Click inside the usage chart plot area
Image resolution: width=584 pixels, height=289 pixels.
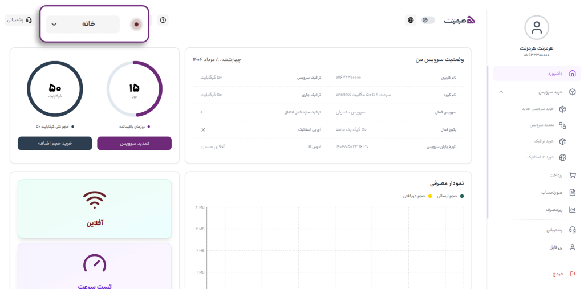[335, 247]
